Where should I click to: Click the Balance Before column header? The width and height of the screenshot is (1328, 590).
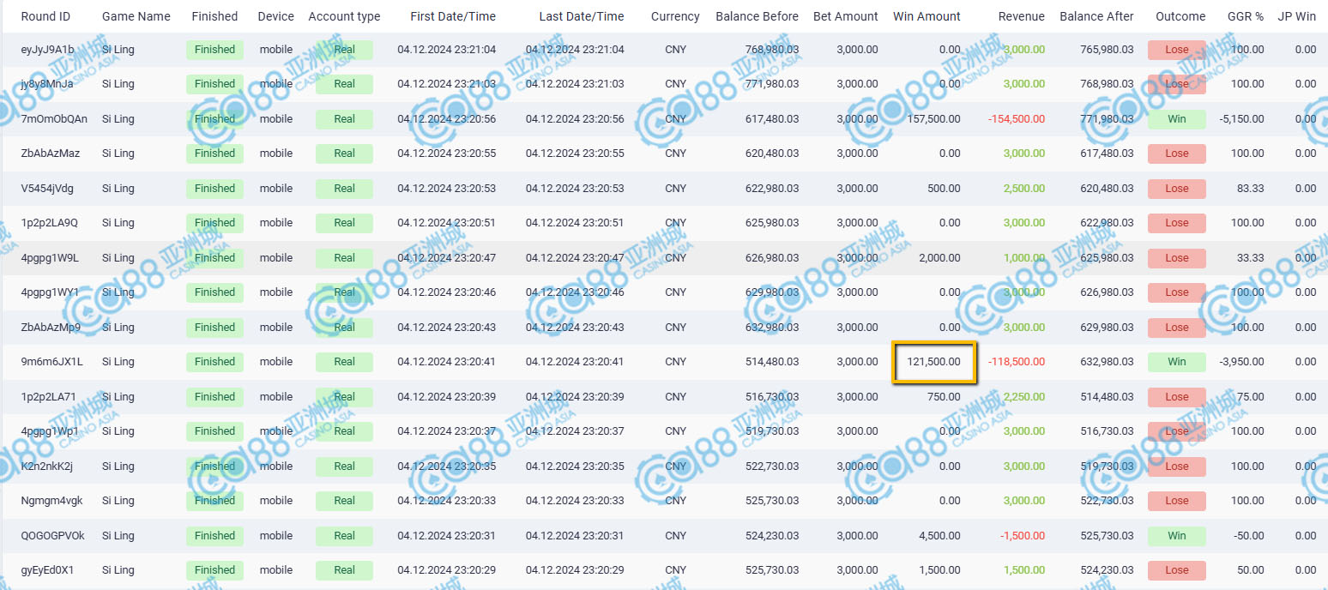click(757, 16)
